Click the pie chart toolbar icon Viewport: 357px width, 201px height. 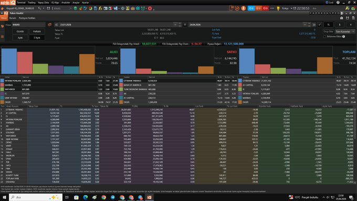90,8
